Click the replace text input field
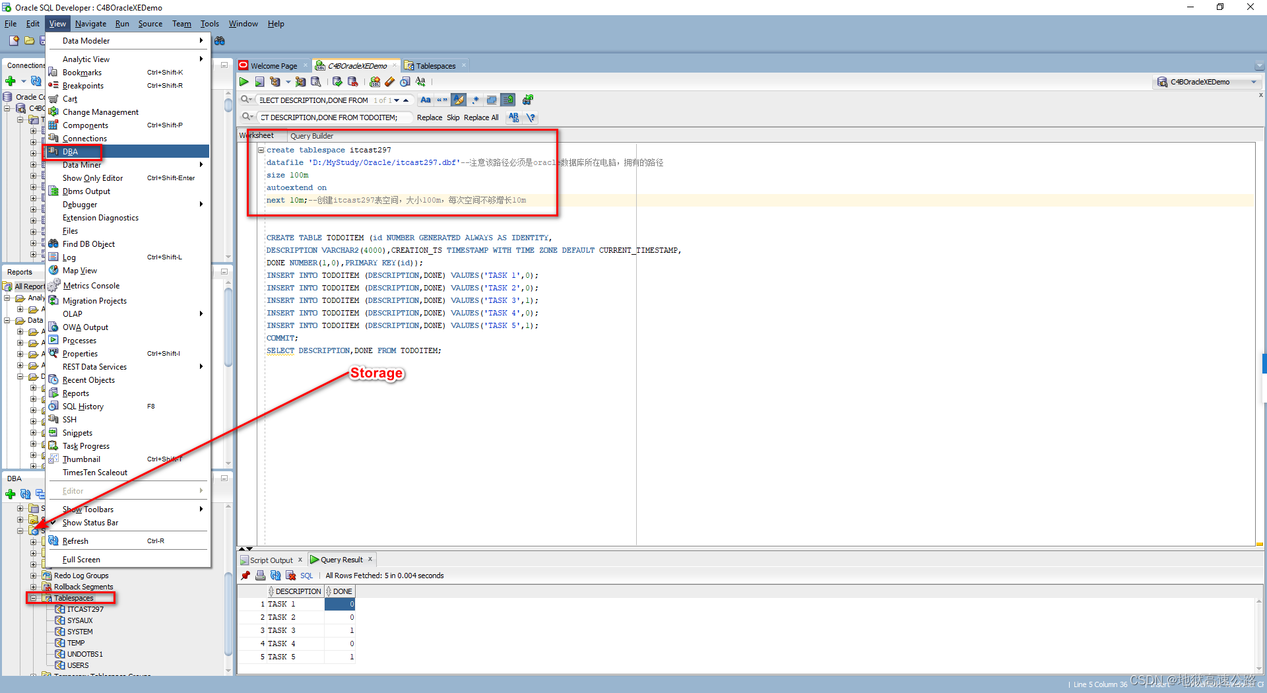Screen dimensions: 1267x693 [335, 117]
